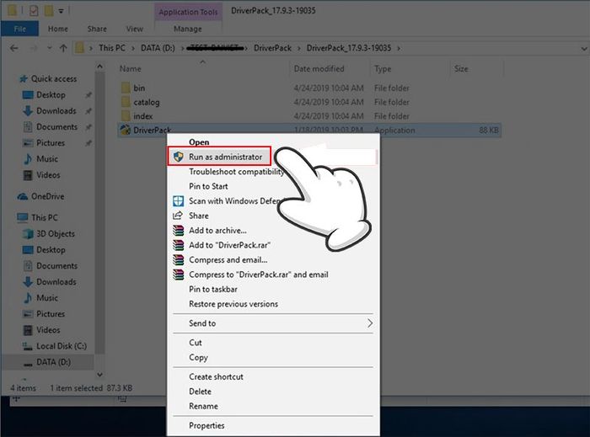The image size is (590, 437).
Task: Select Run as administrator in context menu
Action: click(218, 157)
